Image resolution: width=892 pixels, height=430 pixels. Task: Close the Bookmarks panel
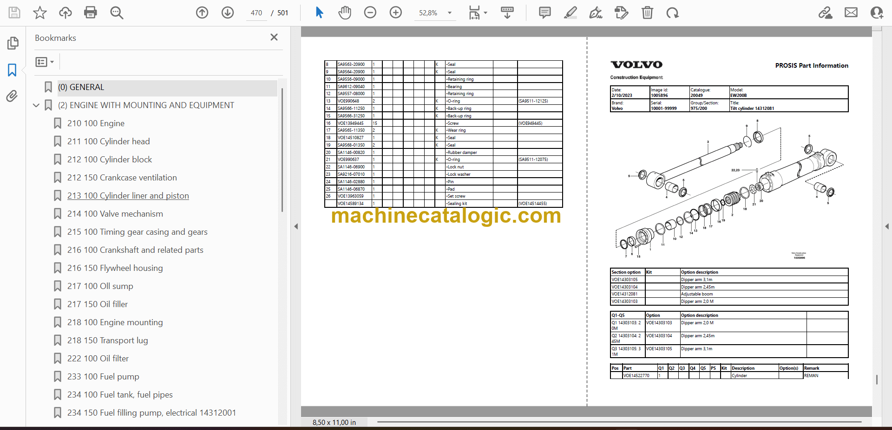pos(274,37)
